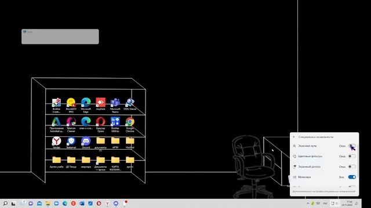Open File Explorer from the taskbar
Viewport: 371px width, 208px height.
click(48, 203)
